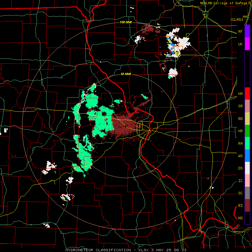The image size is (252, 252).
Task: Click the gray GC legend swatch
Action: (x=247, y=193)
